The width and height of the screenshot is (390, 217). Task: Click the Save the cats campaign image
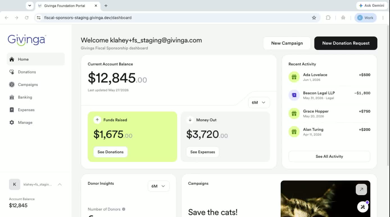325,199
